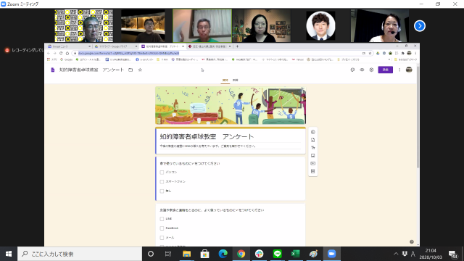
Task: Click the second question's title text
Action: click(x=212, y=210)
